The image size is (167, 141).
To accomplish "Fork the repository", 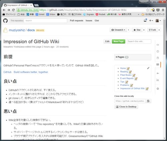I will (152, 30).
